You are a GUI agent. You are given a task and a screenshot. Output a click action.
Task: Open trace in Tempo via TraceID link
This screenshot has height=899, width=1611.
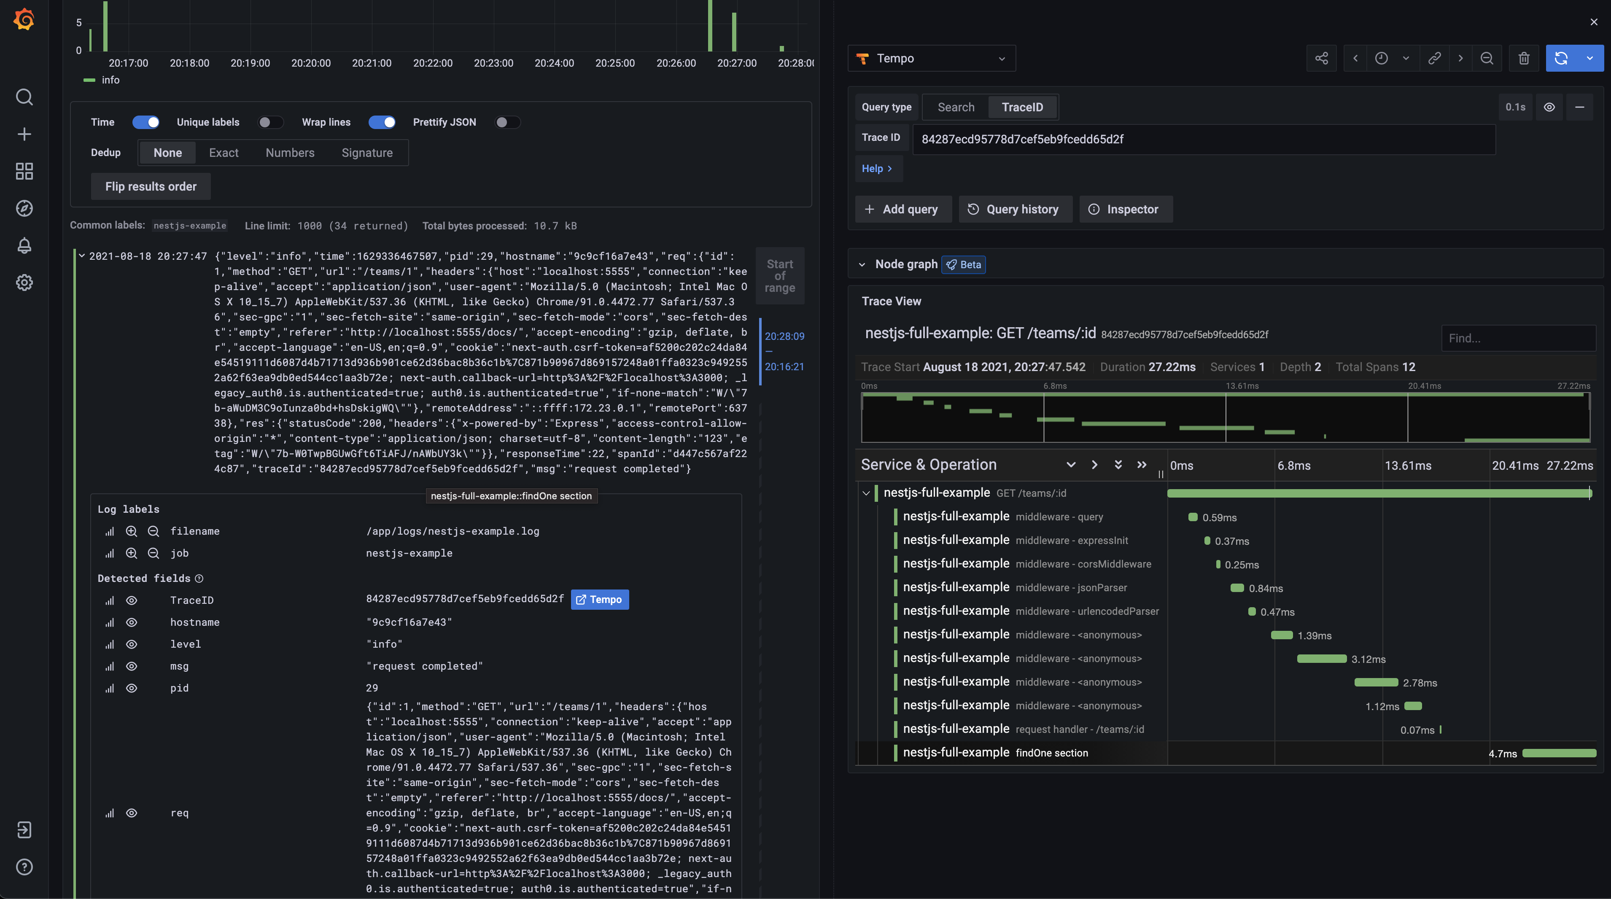[x=599, y=599]
